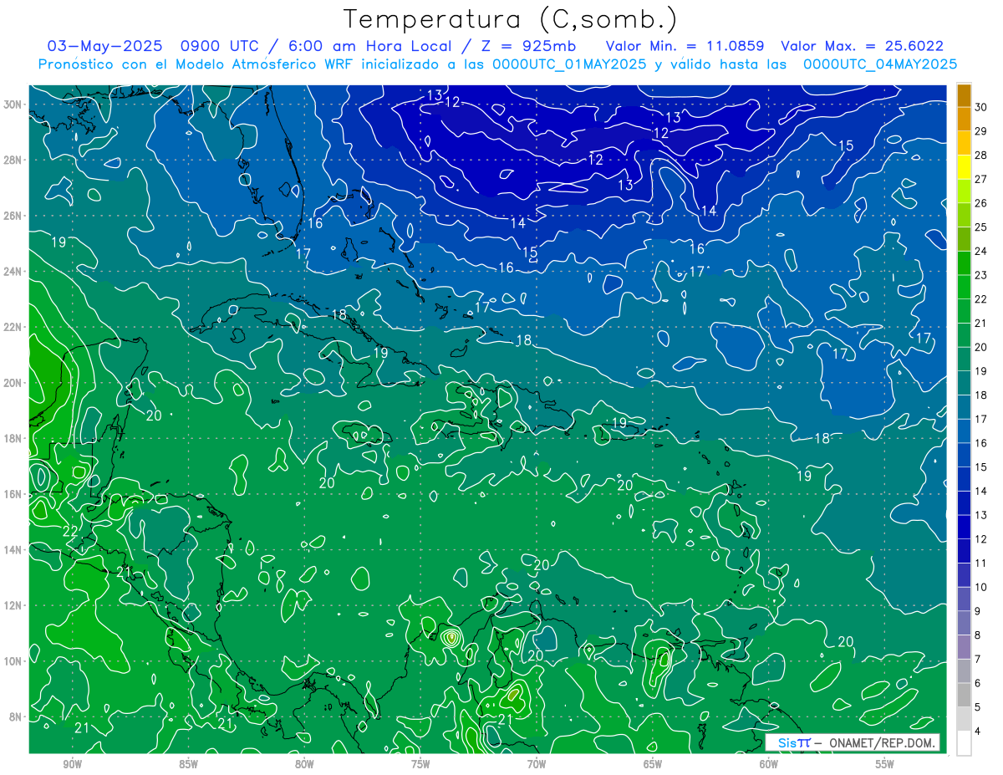Click the latitude axis label '24N'
This screenshot has width=1003, height=775.
coord(13,272)
